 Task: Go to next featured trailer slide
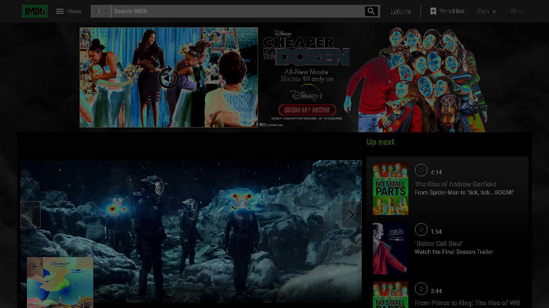coord(351,215)
